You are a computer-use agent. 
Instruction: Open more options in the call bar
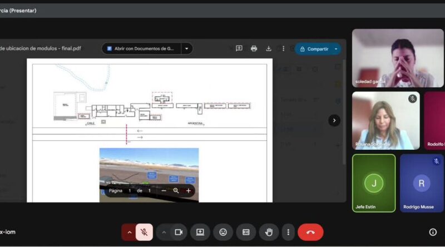(x=288, y=232)
